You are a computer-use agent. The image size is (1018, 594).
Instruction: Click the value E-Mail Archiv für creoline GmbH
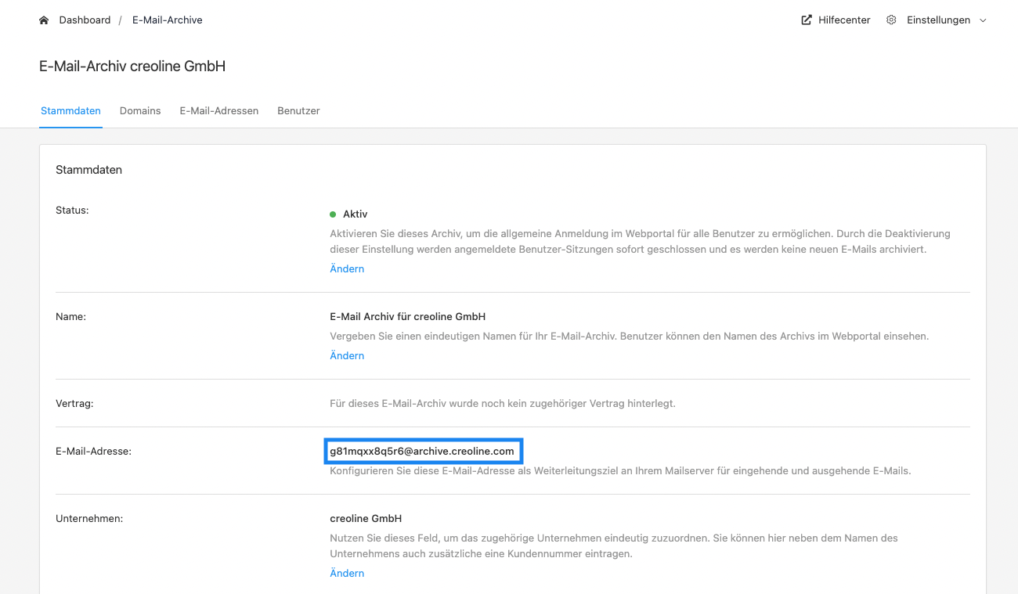tap(408, 317)
